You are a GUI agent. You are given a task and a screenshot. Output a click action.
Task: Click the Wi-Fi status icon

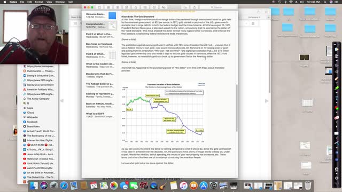[291, 2]
